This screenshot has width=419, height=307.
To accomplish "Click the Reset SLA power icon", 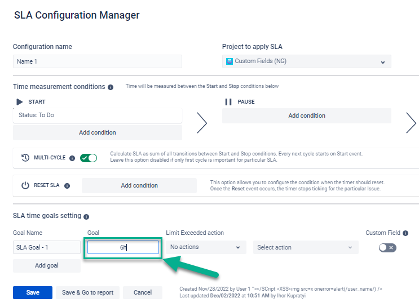I will click(x=25, y=185).
